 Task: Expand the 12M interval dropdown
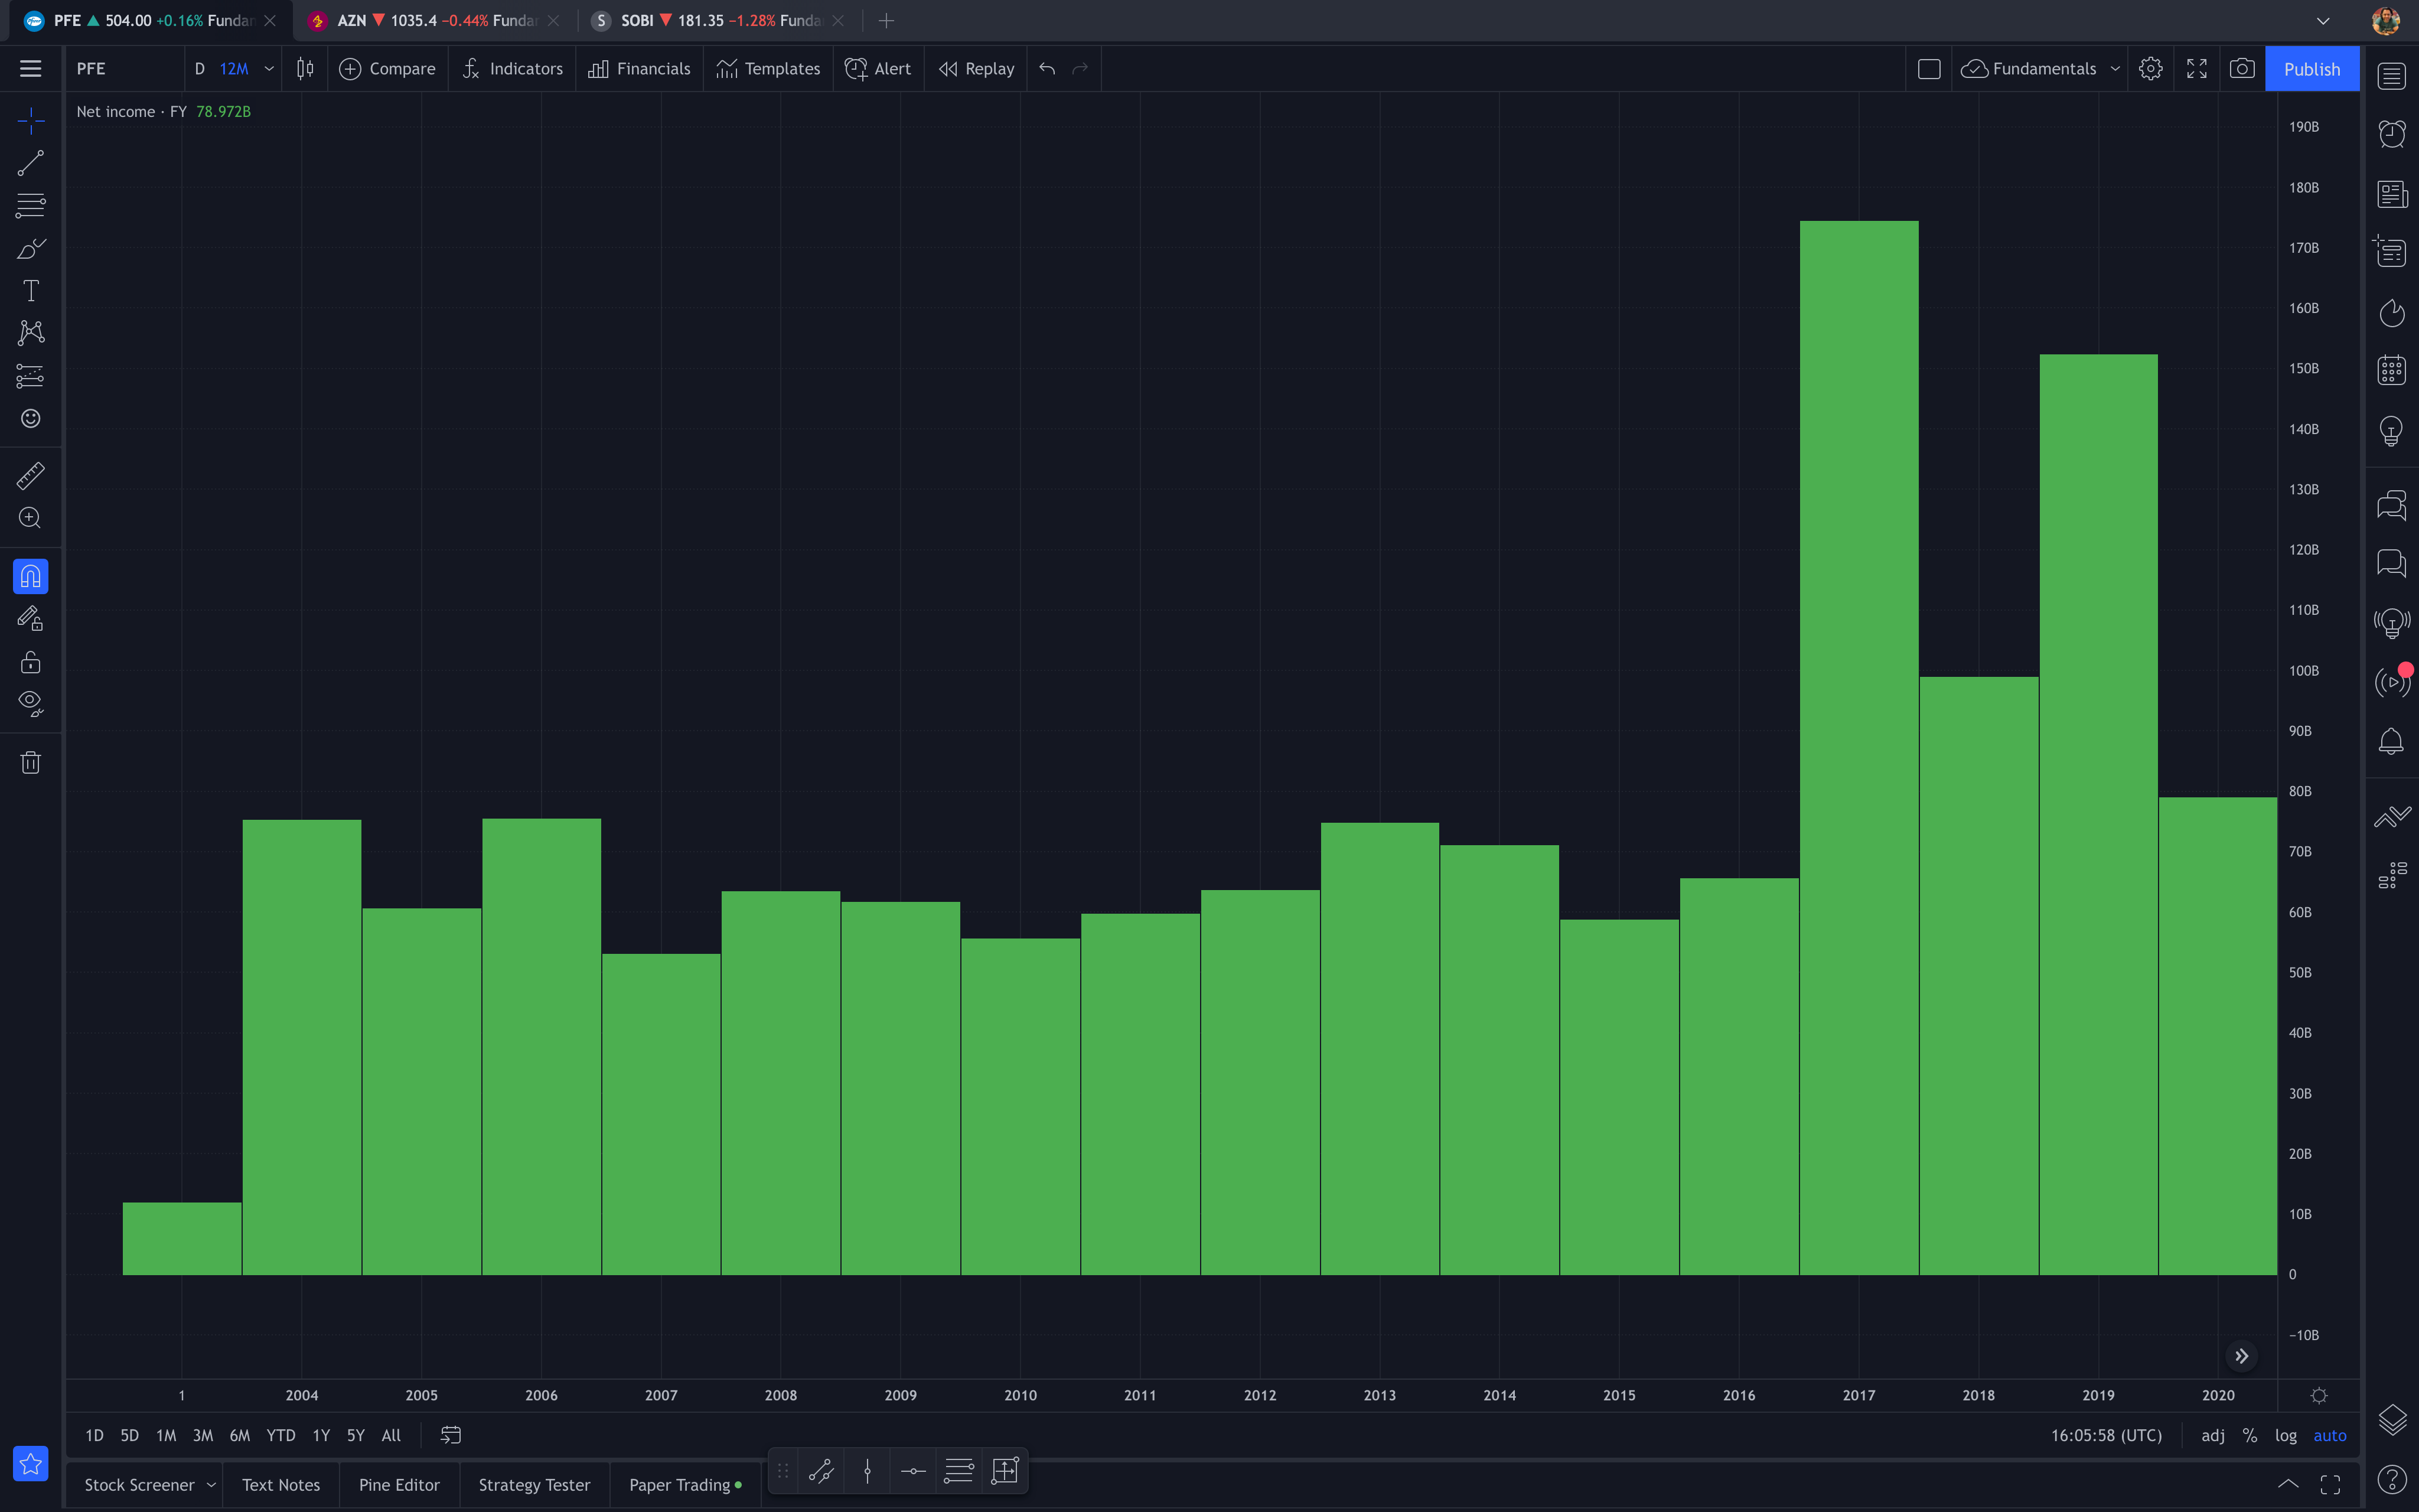tap(269, 69)
